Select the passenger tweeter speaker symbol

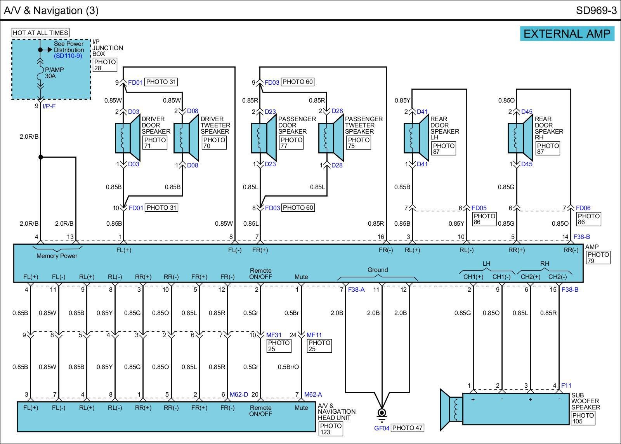(x=331, y=138)
